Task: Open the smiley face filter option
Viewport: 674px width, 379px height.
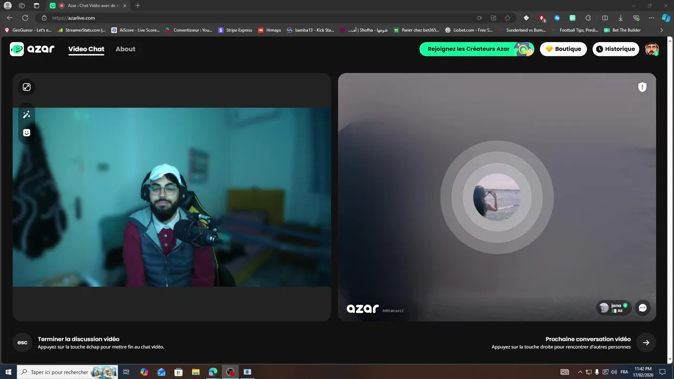Action: coord(27,133)
